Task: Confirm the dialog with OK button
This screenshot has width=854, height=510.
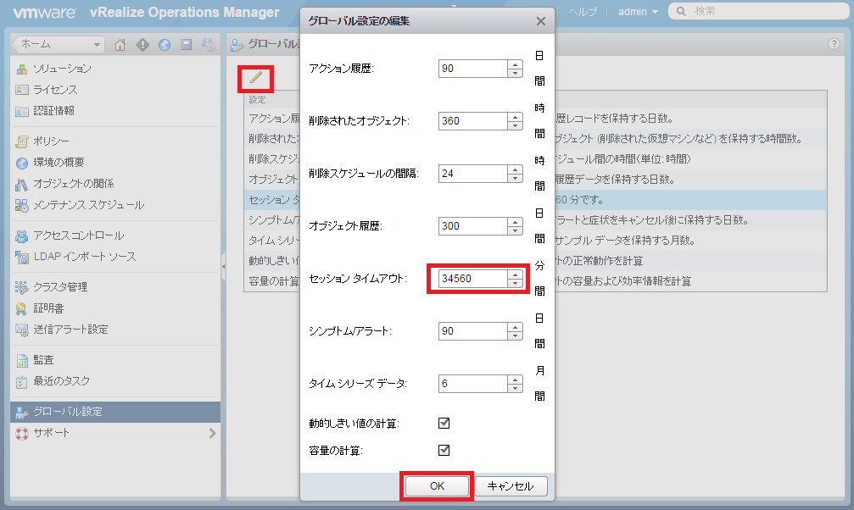Action: pyautogui.click(x=437, y=486)
